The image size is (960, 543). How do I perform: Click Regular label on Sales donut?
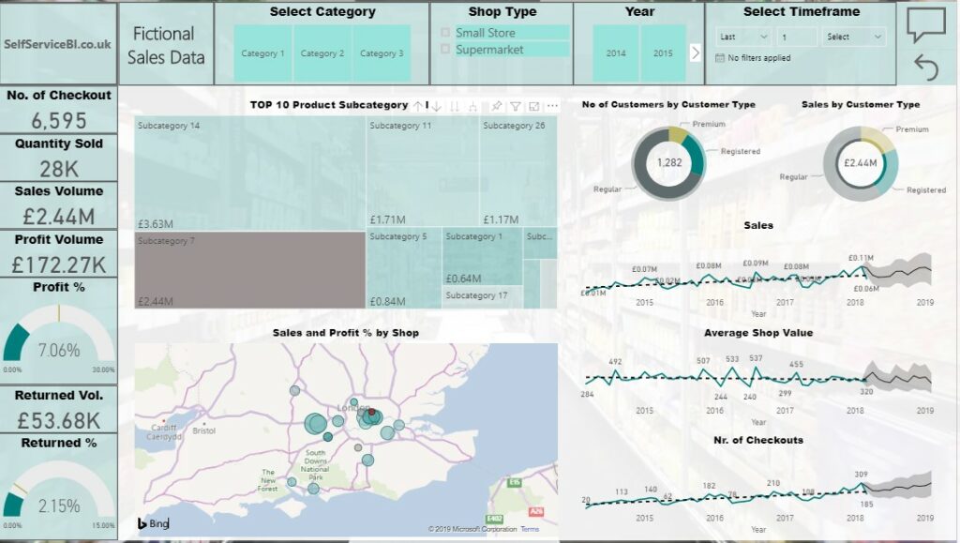[x=793, y=176]
